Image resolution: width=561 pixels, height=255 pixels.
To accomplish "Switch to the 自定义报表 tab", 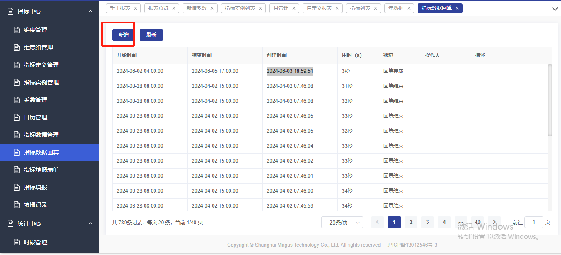I will click(319, 8).
